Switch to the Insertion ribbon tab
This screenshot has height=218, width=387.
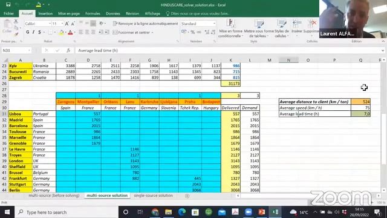point(45,13)
